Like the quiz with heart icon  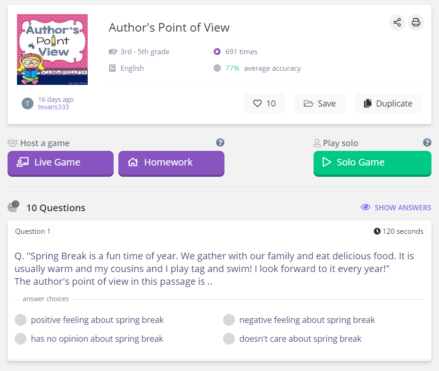pos(264,103)
